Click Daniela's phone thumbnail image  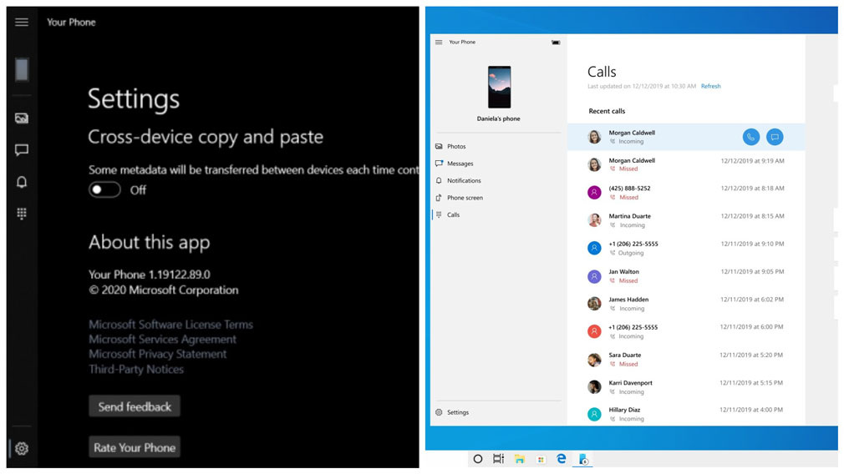click(499, 87)
